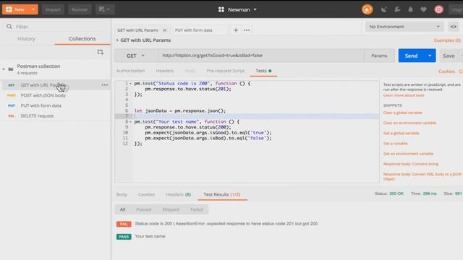This screenshot has width=463, height=260.
Task: Open the response Headers (8) tab
Action: click(178, 194)
